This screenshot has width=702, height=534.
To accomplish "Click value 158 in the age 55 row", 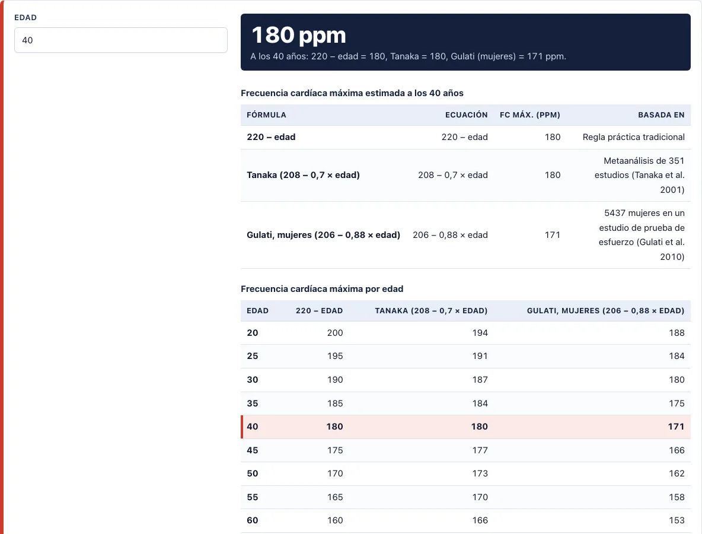I will coord(677,497).
